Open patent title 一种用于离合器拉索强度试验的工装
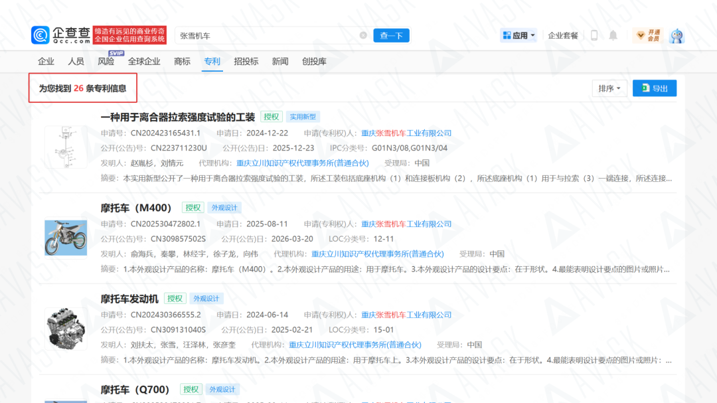 [177, 117]
